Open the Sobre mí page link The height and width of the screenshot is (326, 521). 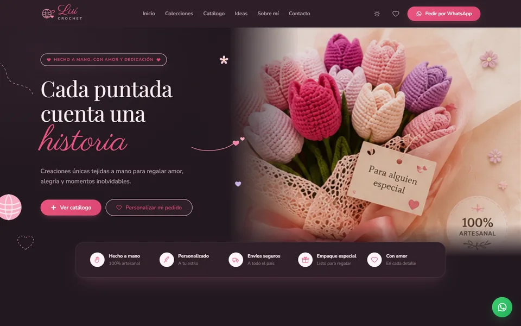click(268, 14)
